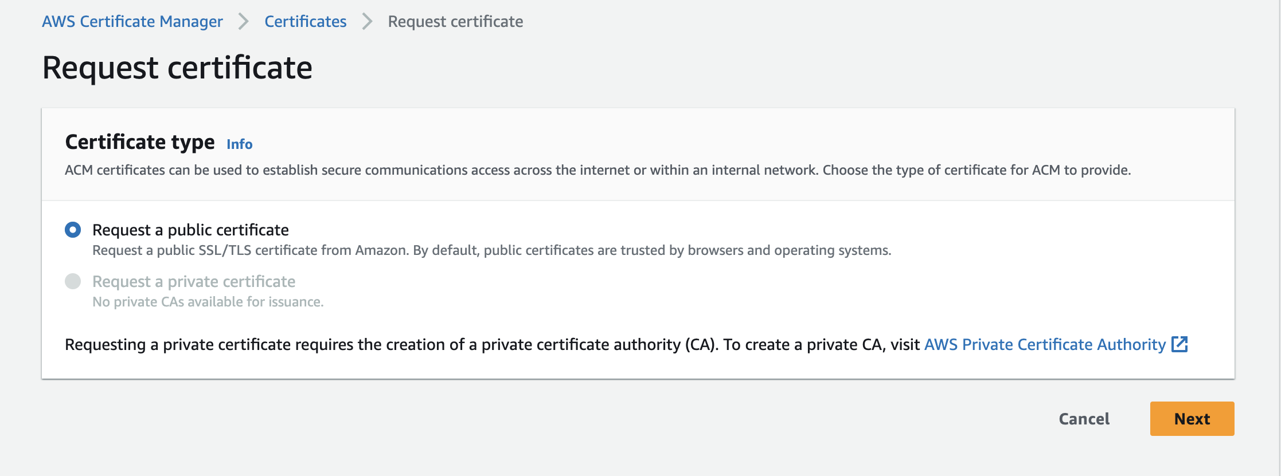Click the 'Request a public certificate' label

pyautogui.click(x=190, y=230)
